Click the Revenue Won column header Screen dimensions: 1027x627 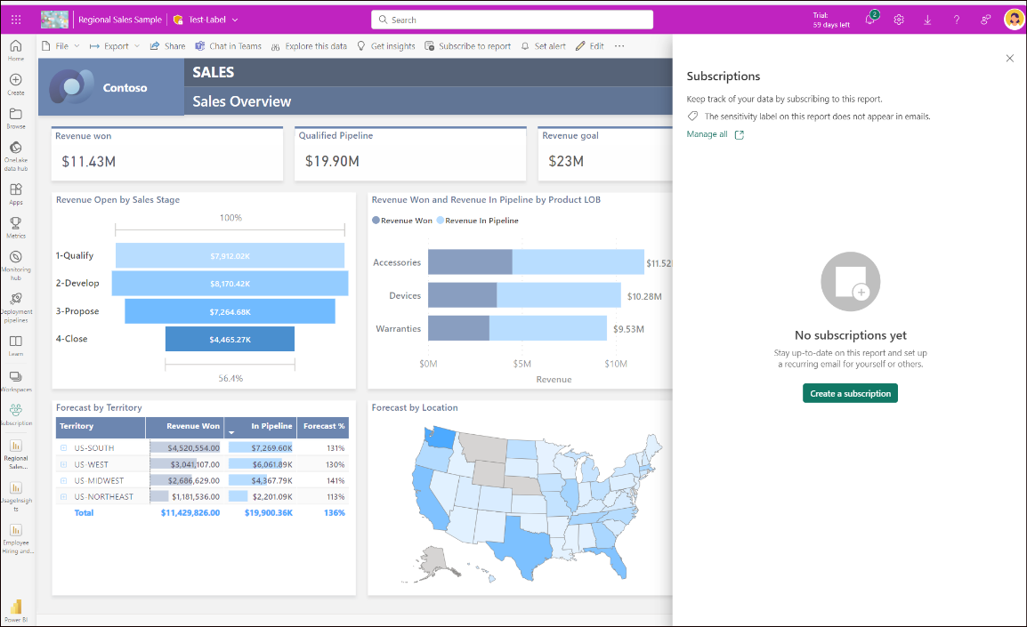185,427
